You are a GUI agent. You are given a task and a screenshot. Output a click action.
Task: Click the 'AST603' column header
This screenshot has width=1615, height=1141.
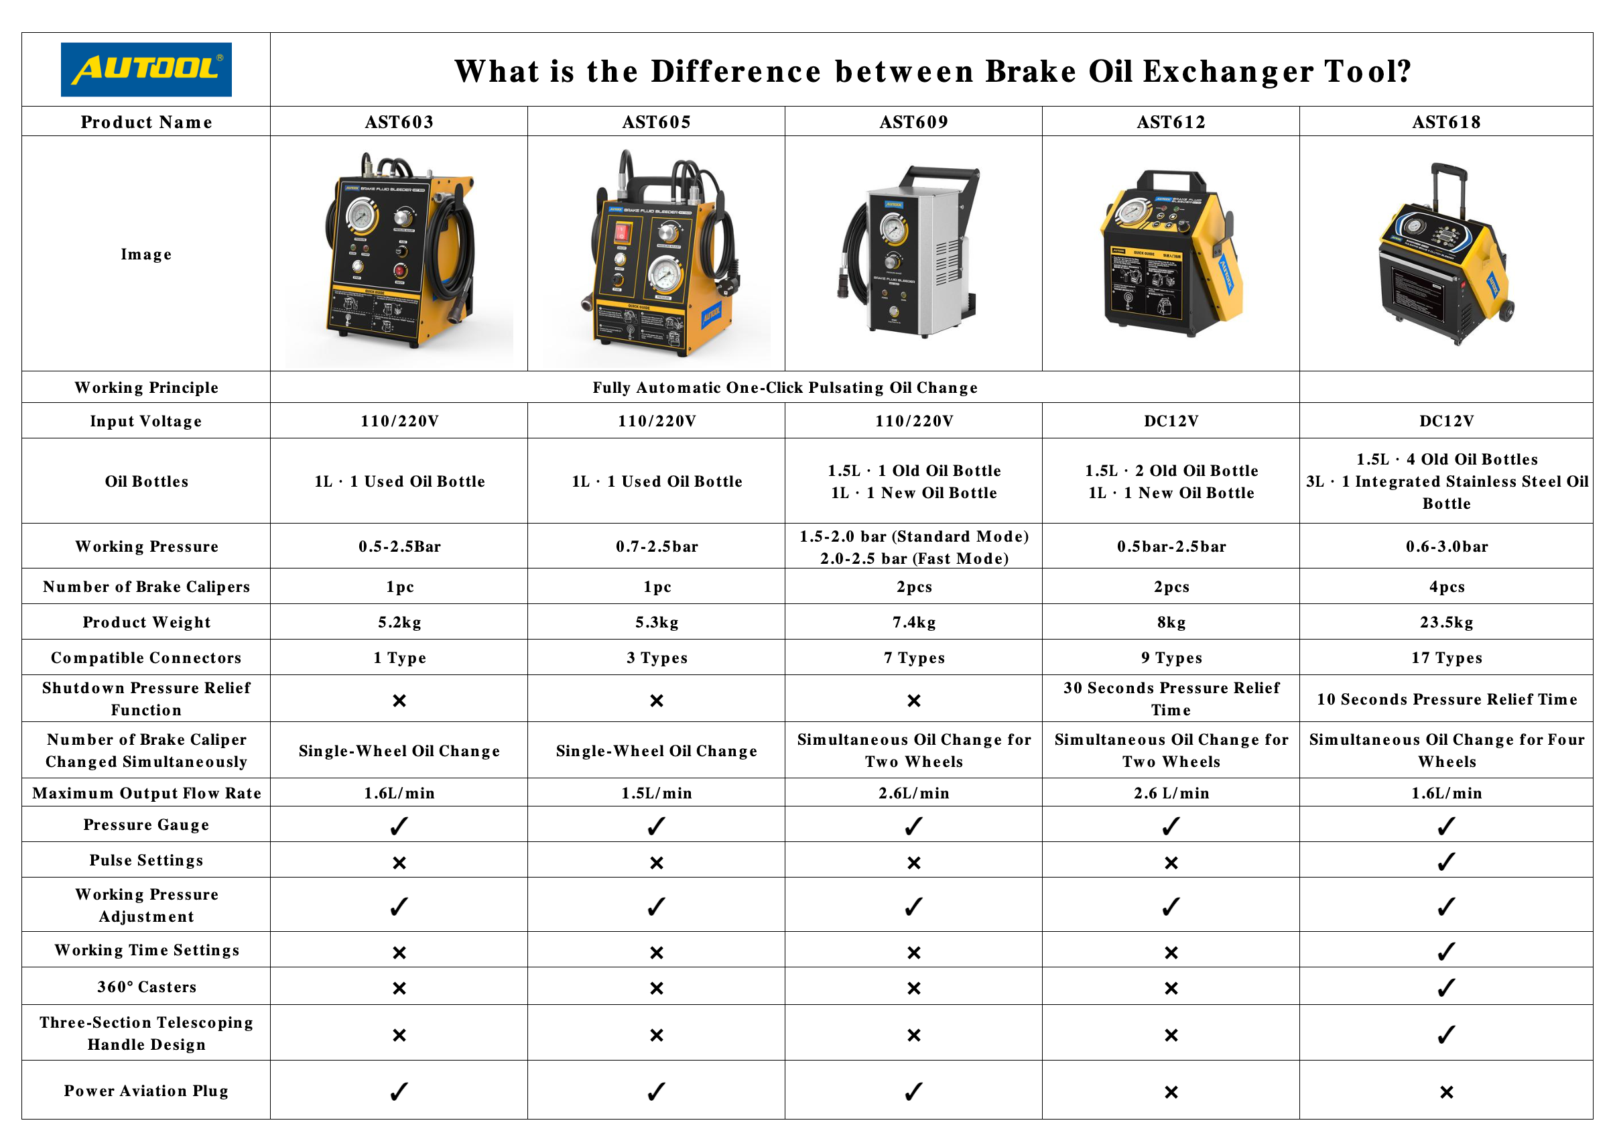399,122
